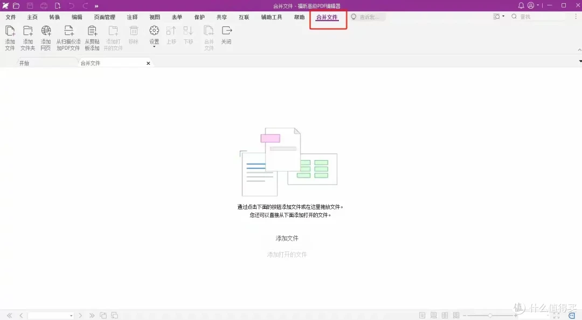The height and width of the screenshot is (320, 582).
Task: Click the zoom slider handle in status bar
Action: click(x=490, y=316)
